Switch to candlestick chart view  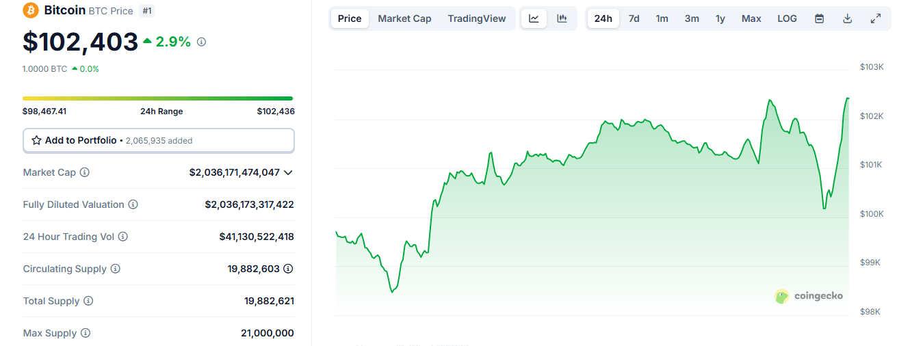pos(562,18)
